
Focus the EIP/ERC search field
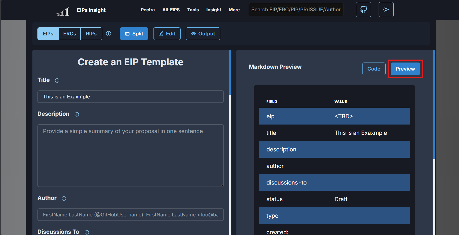[296, 10]
